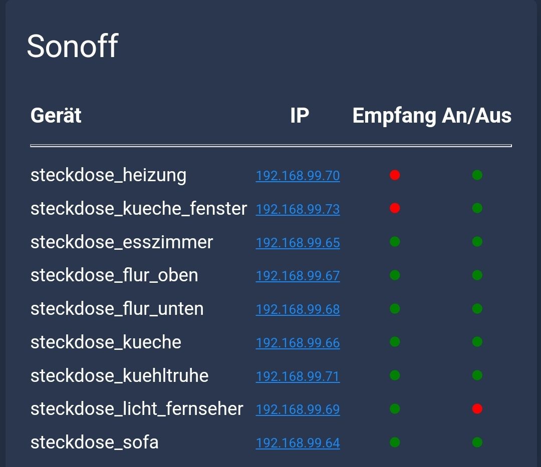Open IP link 192.168.99.68
This screenshot has height=467, width=541.
pyautogui.click(x=298, y=309)
